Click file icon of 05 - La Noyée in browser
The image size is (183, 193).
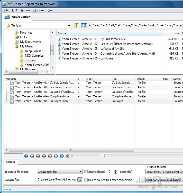point(59,58)
